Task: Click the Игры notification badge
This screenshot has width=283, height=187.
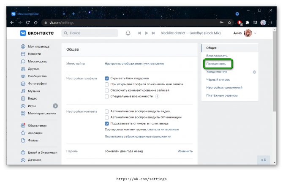Action: [x=55, y=106]
